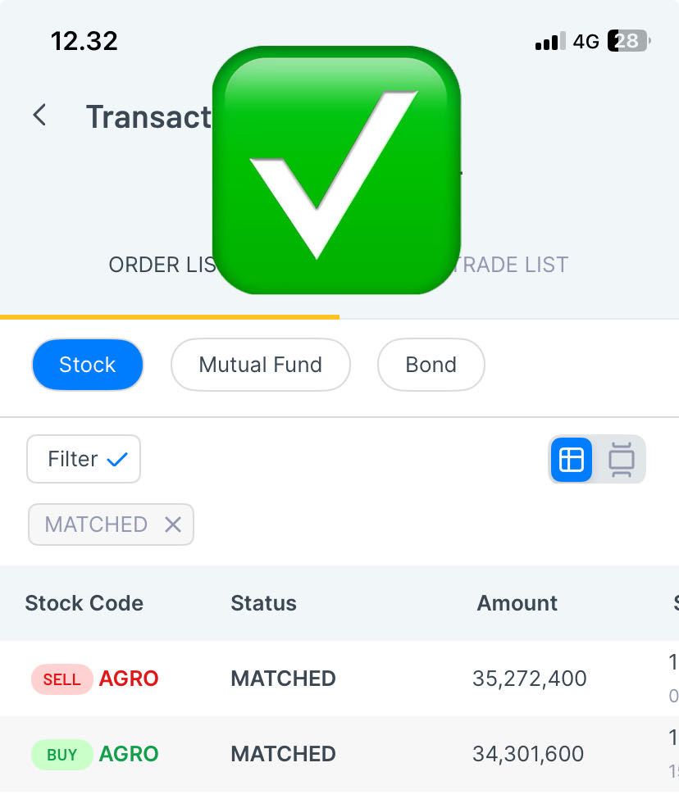
Task: Select the Mutual Fund category
Action: (x=261, y=365)
